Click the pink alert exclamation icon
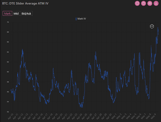The image size is (161, 122). (x=137, y=4)
